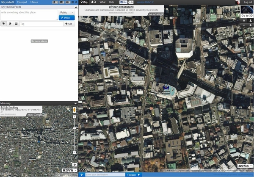Click the write something text area
The width and height of the screenshot is (254, 177).
[x=29, y=15]
